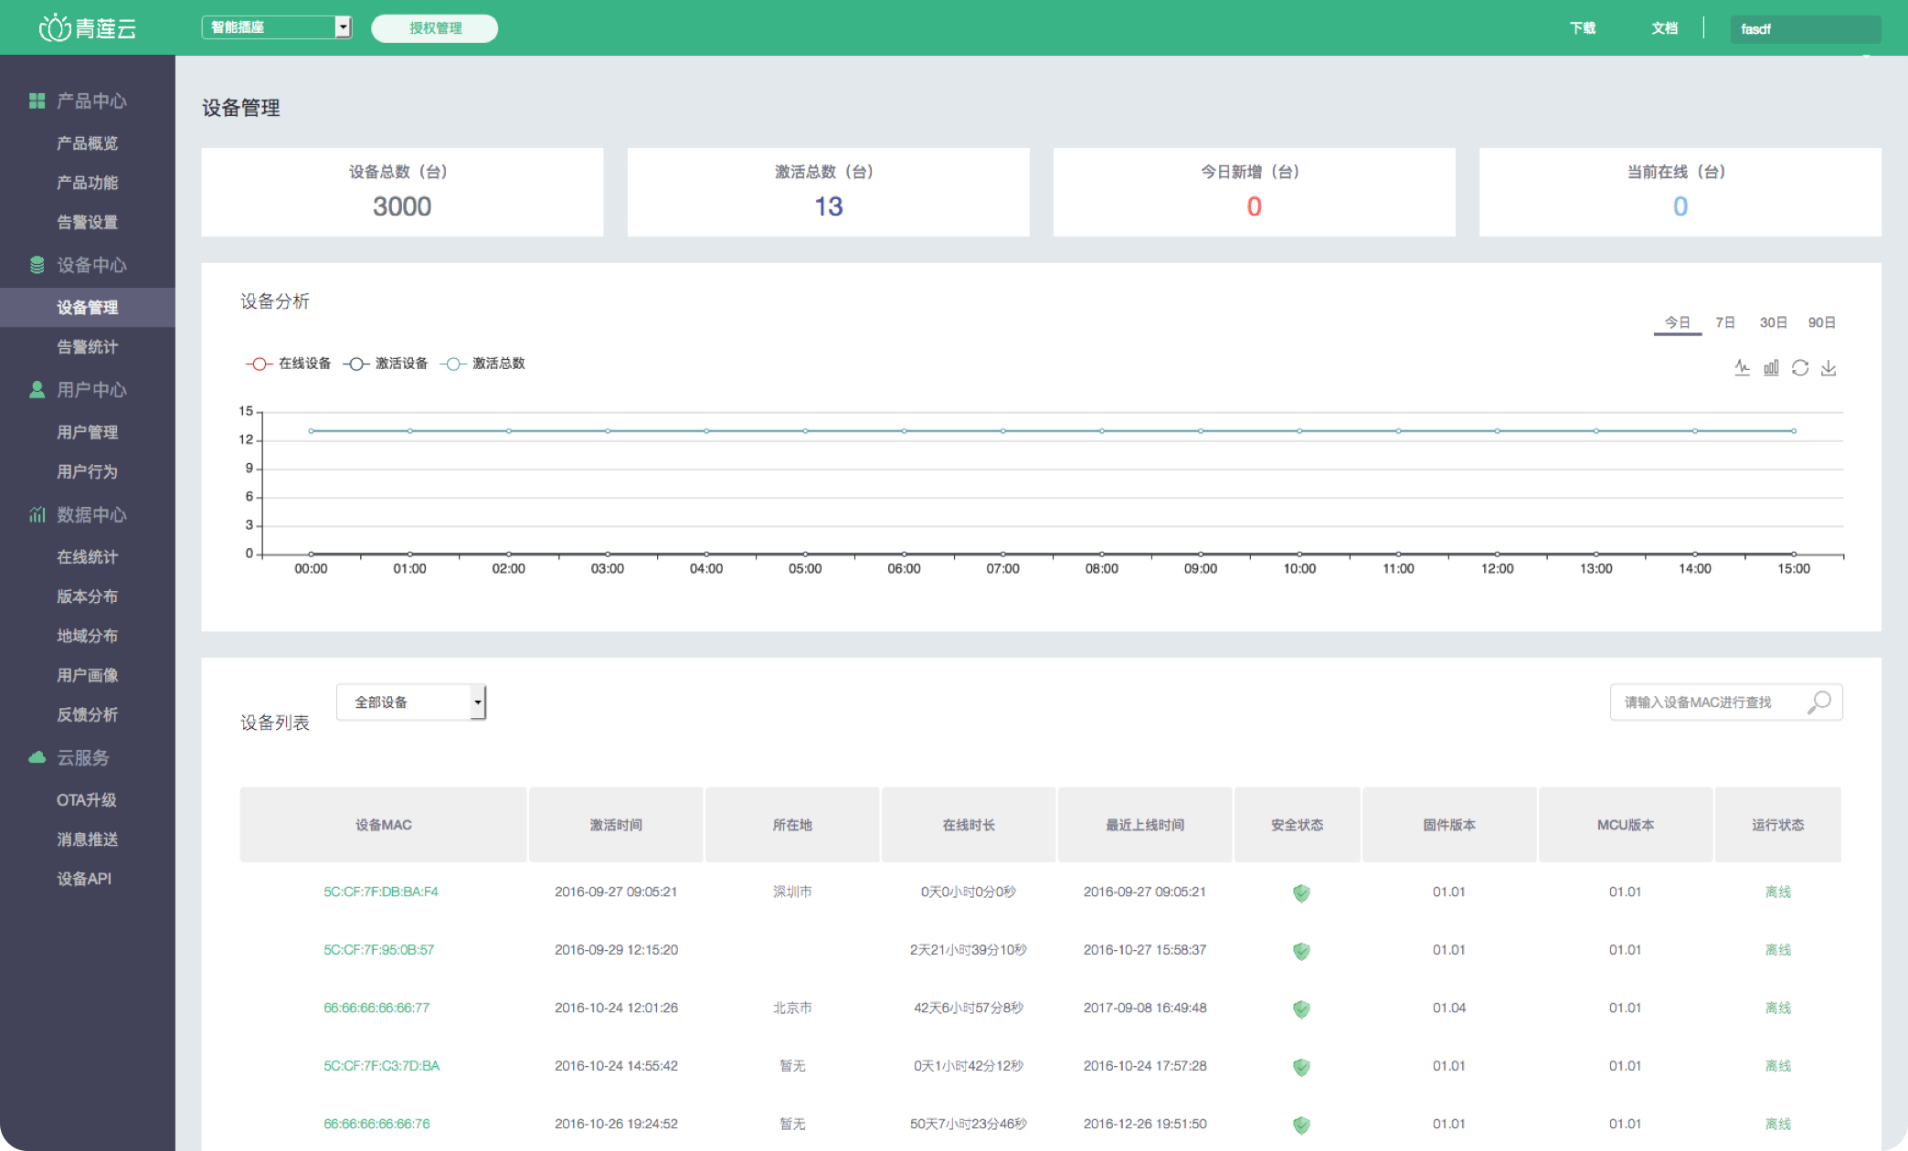Click the 授权管理 button
This screenshot has width=1908, height=1151.
[x=435, y=28]
